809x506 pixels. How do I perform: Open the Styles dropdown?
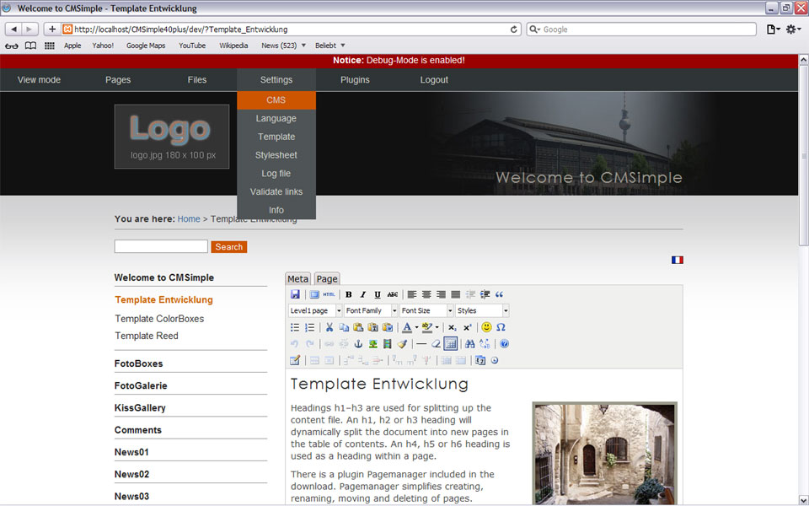tap(482, 311)
